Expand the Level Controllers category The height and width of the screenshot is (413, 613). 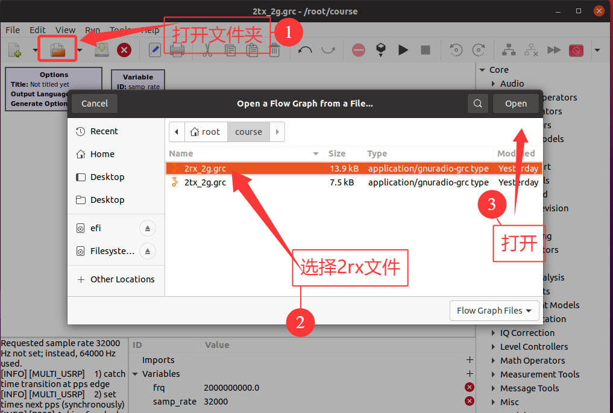pyautogui.click(x=494, y=347)
